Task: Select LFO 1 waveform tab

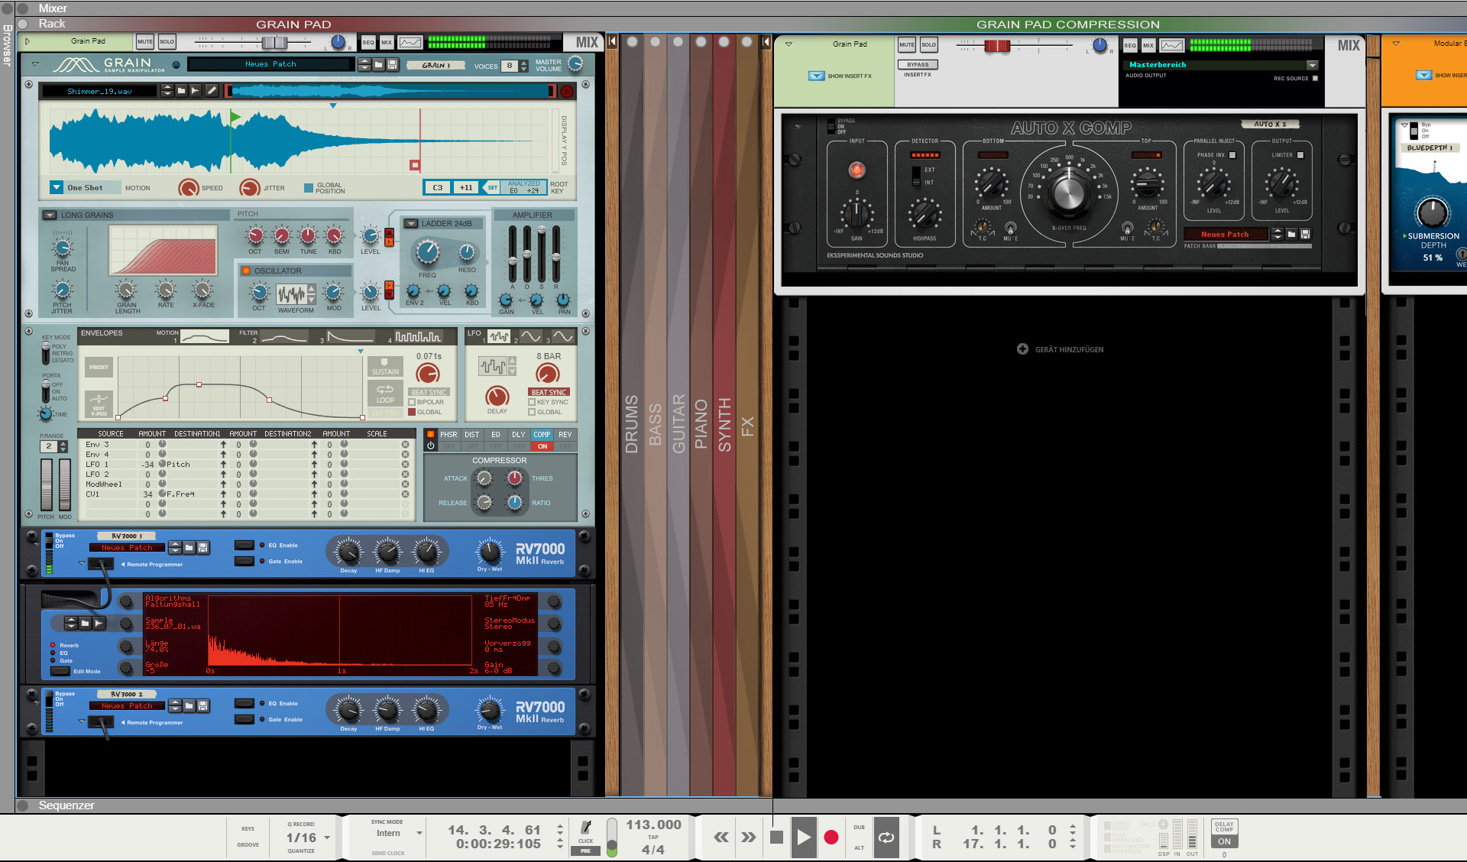Action: click(x=499, y=336)
